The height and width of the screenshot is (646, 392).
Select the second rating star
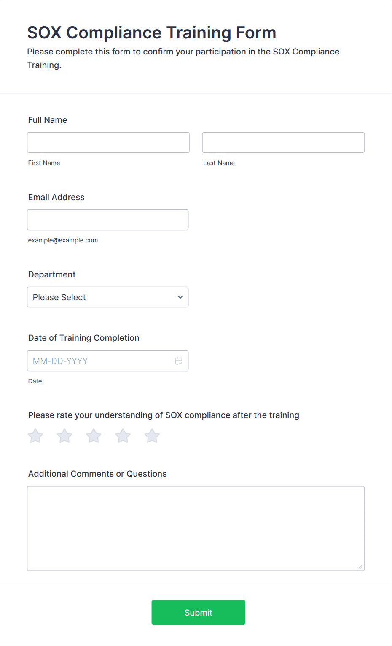[64, 436]
